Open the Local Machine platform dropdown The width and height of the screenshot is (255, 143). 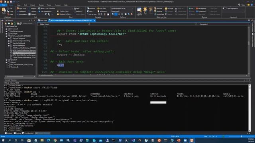122,8
